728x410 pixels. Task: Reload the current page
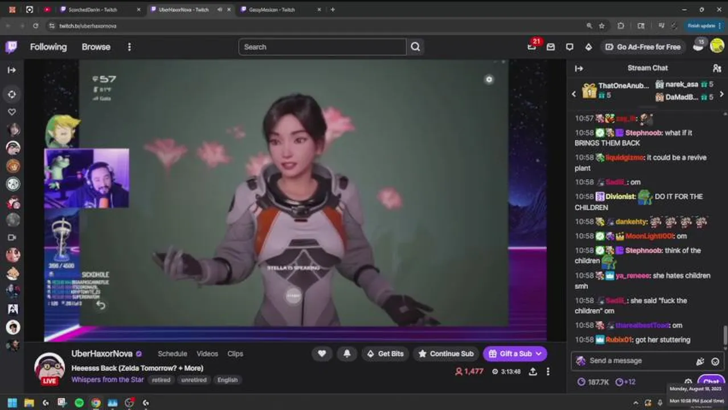35,26
